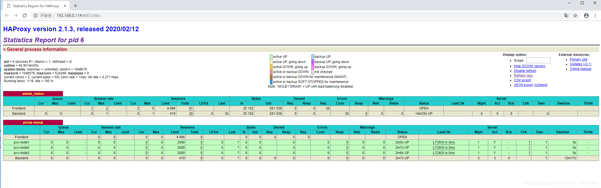Click the proxy-mysql backend downtime 12m17s

coord(570,158)
